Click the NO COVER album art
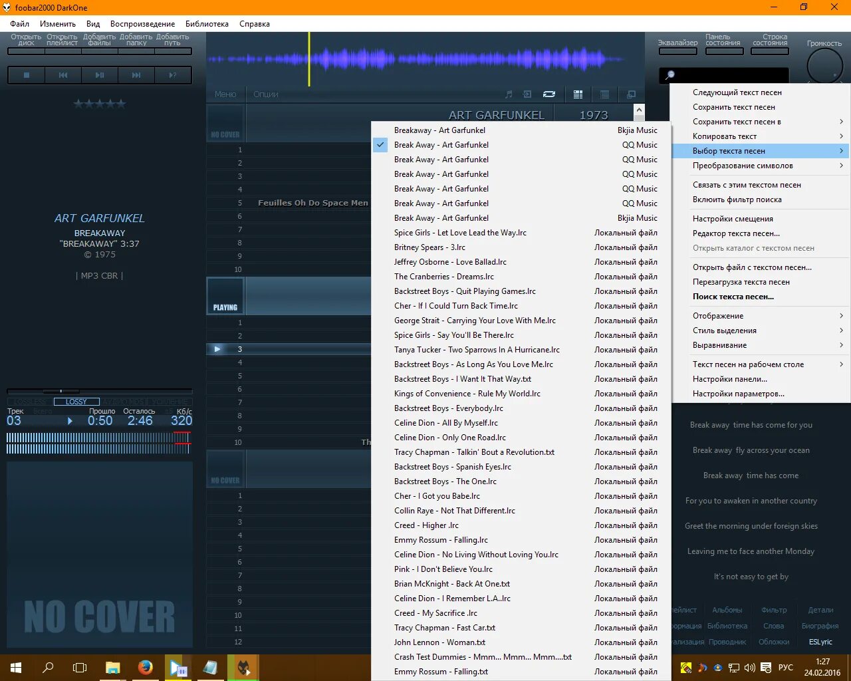Viewport: 851px width, 681px height. [x=100, y=555]
